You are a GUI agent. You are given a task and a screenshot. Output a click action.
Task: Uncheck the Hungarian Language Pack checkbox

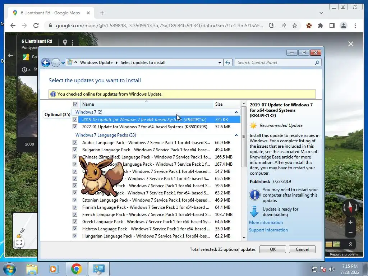[x=75, y=236]
